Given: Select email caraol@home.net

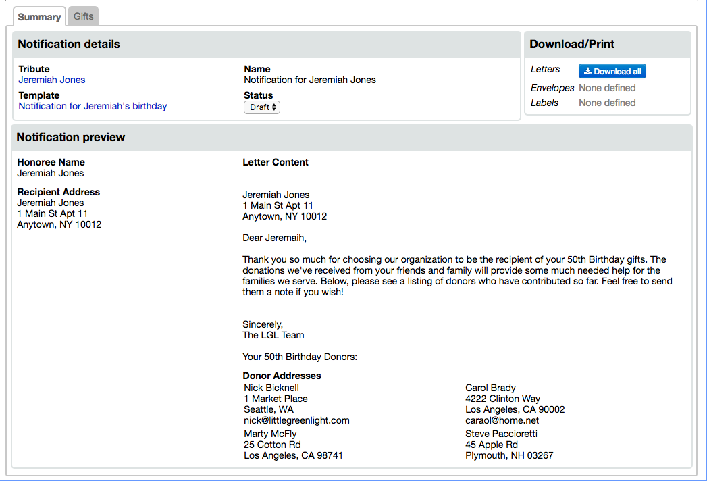Looking at the screenshot, I should click(502, 420).
